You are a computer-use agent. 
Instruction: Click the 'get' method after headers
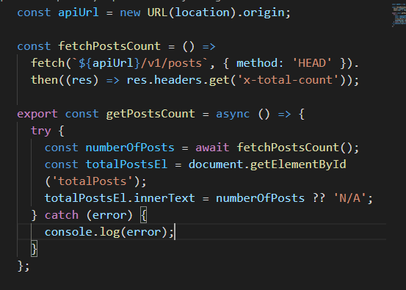pos(219,80)
